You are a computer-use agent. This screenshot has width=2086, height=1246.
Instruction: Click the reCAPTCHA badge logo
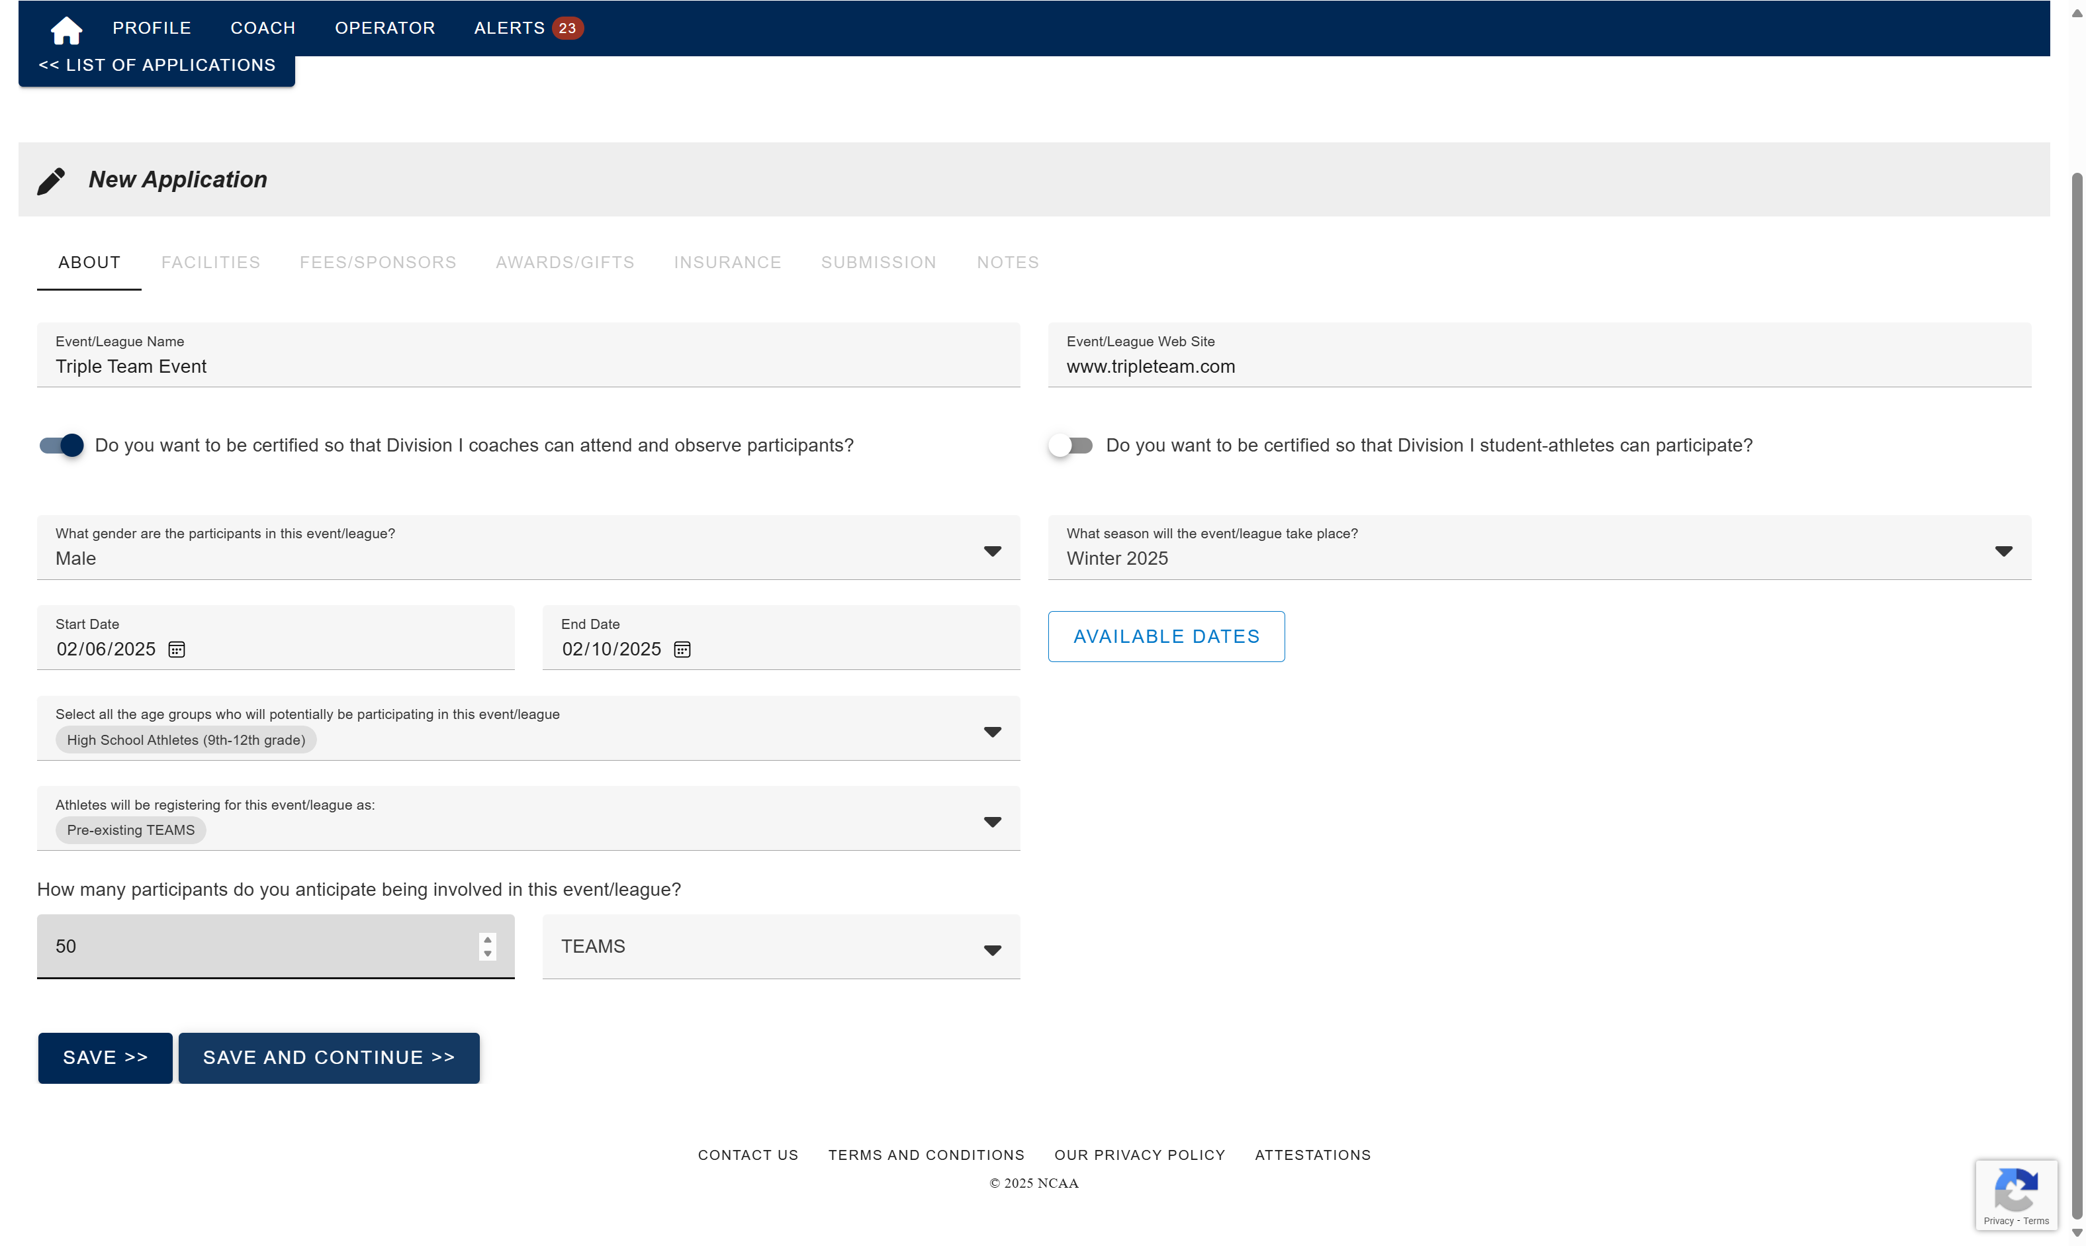tap(2017, 1189)
